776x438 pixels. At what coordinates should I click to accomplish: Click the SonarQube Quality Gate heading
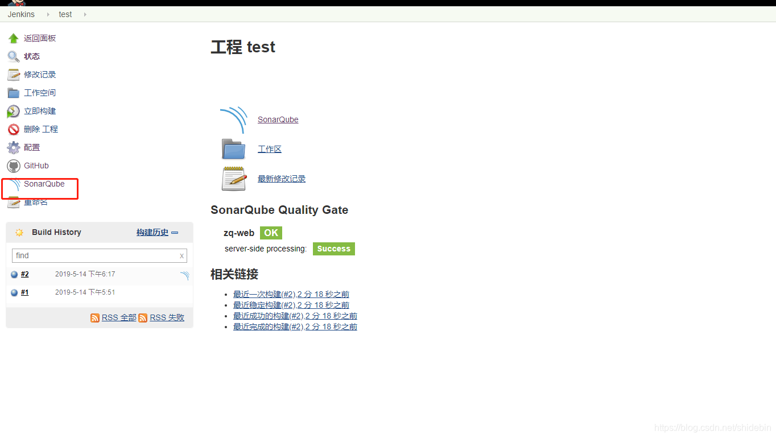click(279, 210)
